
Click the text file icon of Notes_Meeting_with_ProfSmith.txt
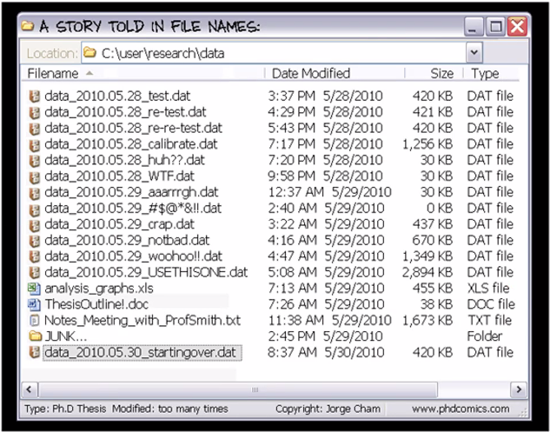click(34, 321)
